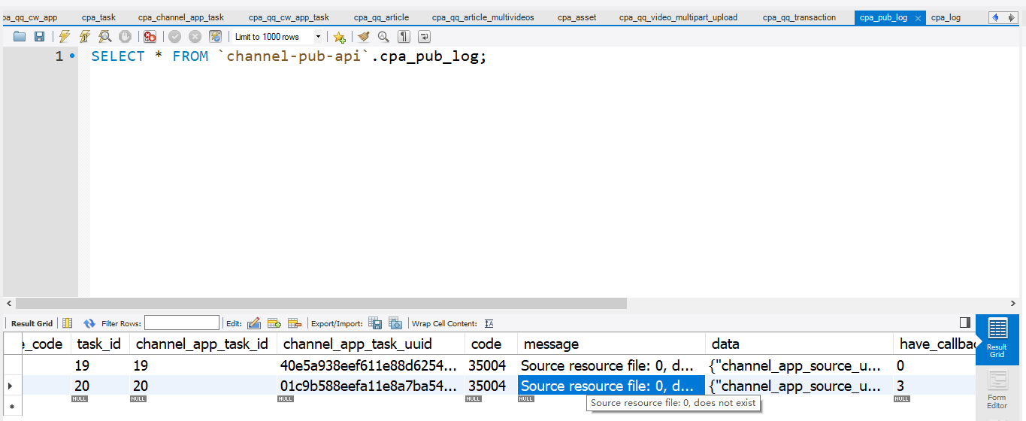This screenshot has width=1026, height=421.
Task: Toggle Wrap Cell Content
Action: pos(489,323)
